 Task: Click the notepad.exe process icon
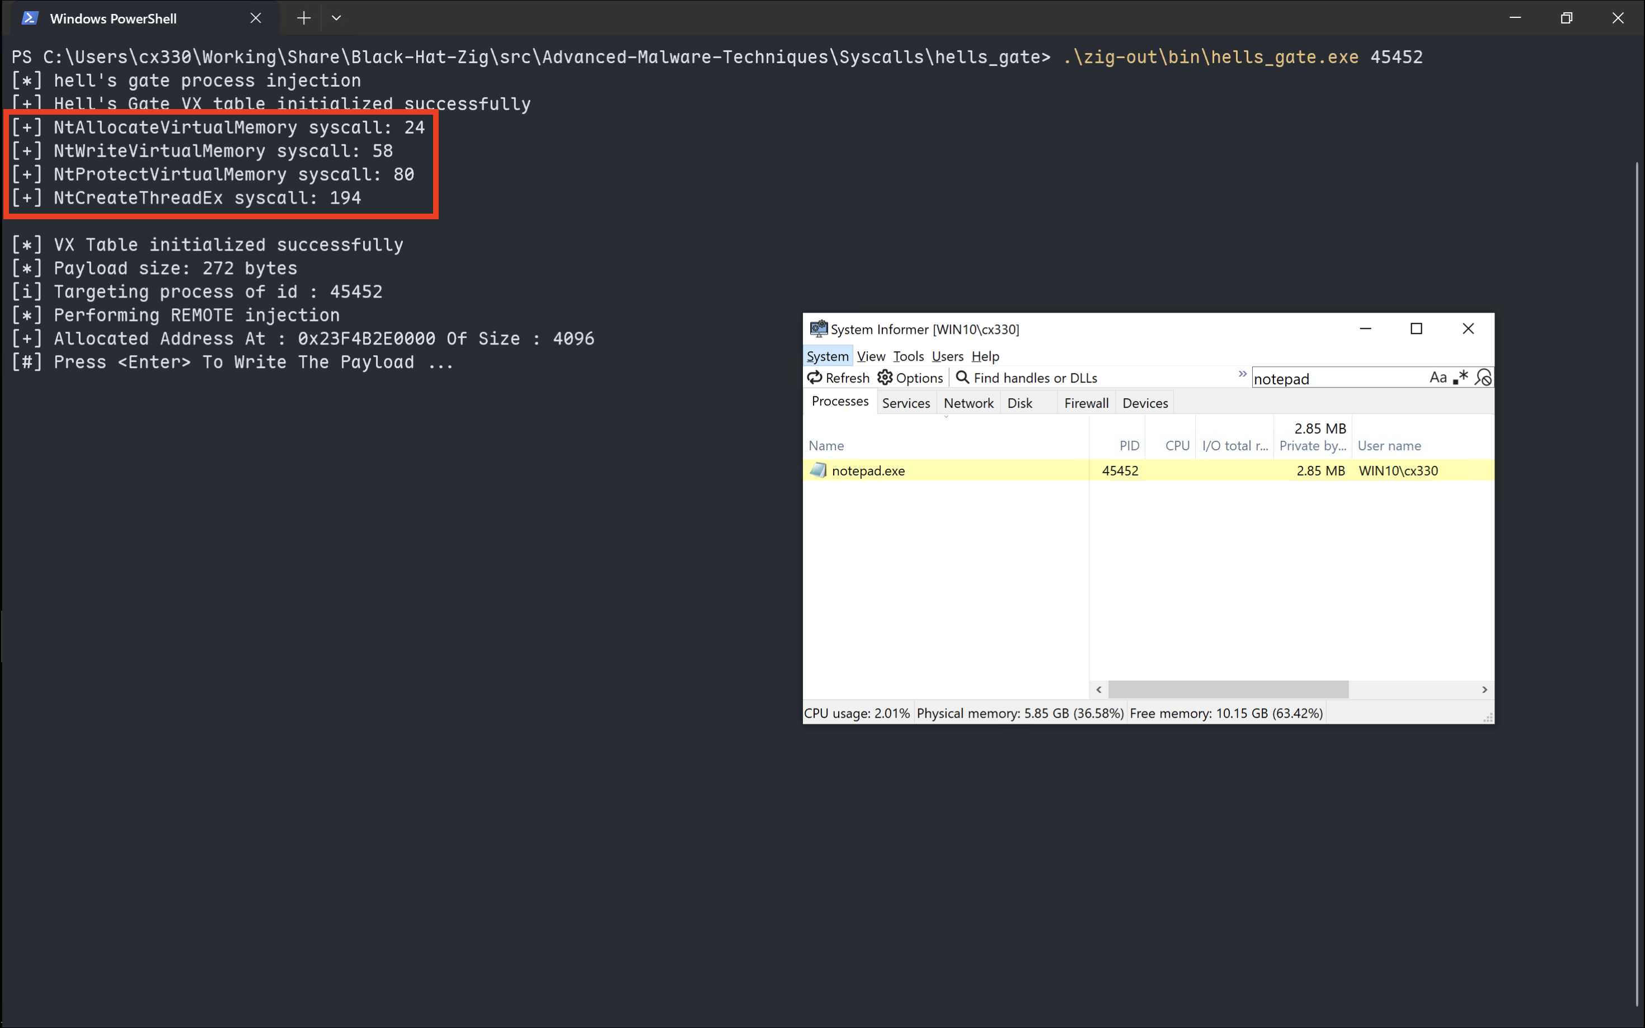pyautogui.click(x=818, y=470)
